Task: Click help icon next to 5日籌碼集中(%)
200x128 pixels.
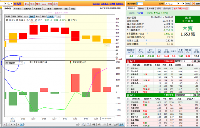Action: 147,33
